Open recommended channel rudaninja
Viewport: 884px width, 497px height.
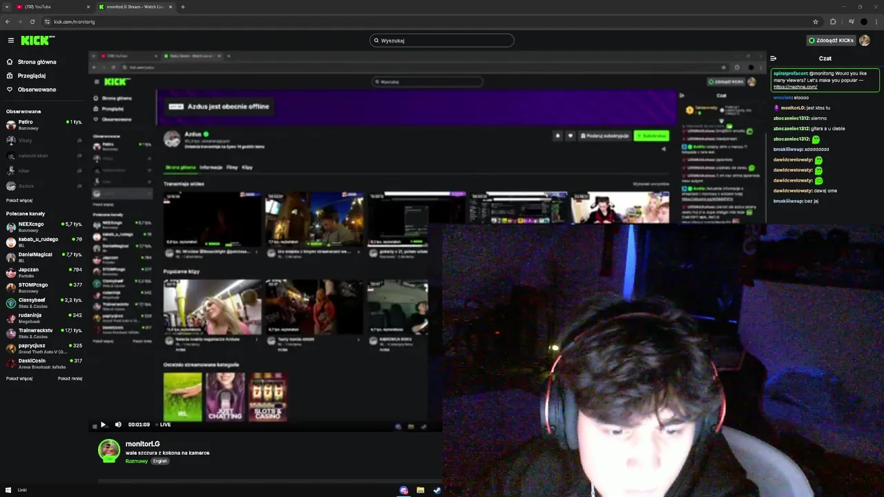pos(44,318)
